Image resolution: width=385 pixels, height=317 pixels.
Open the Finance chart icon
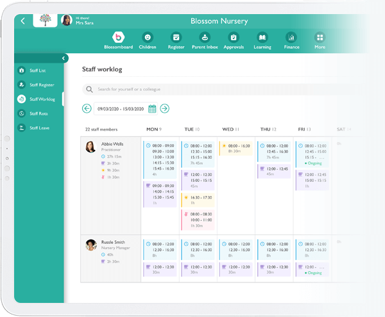pyautogui.click(x=291, y=37)
